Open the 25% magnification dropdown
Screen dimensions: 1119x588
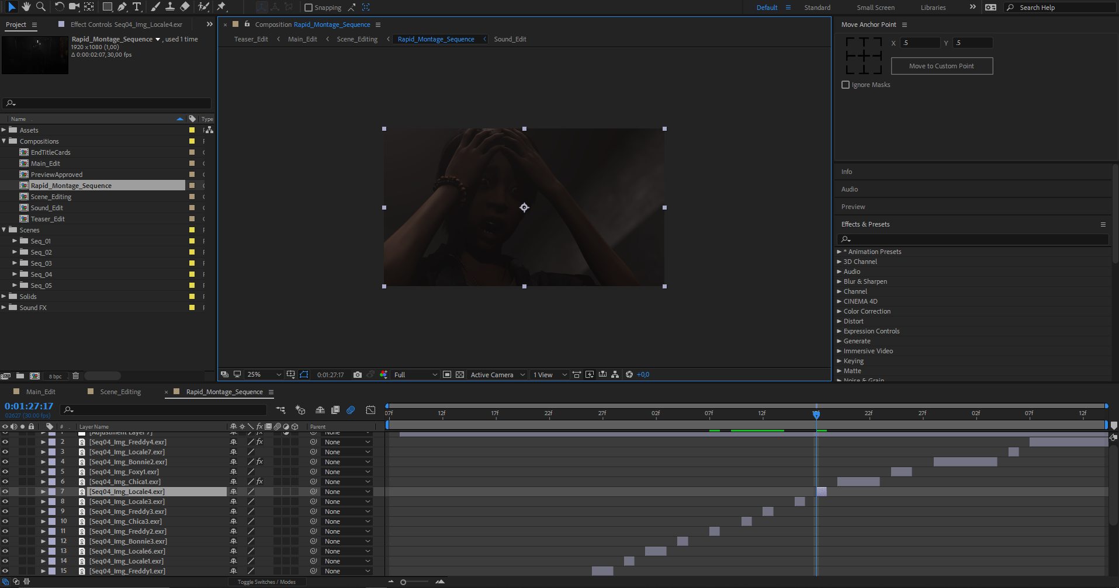coord(264,375)
